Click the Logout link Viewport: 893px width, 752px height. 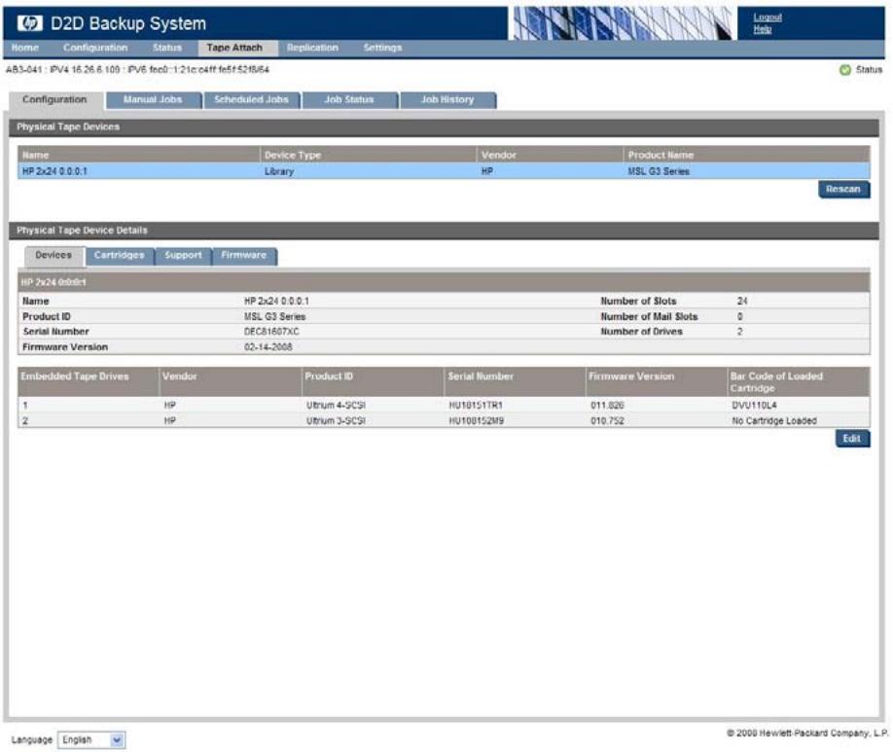pos(768,18)
